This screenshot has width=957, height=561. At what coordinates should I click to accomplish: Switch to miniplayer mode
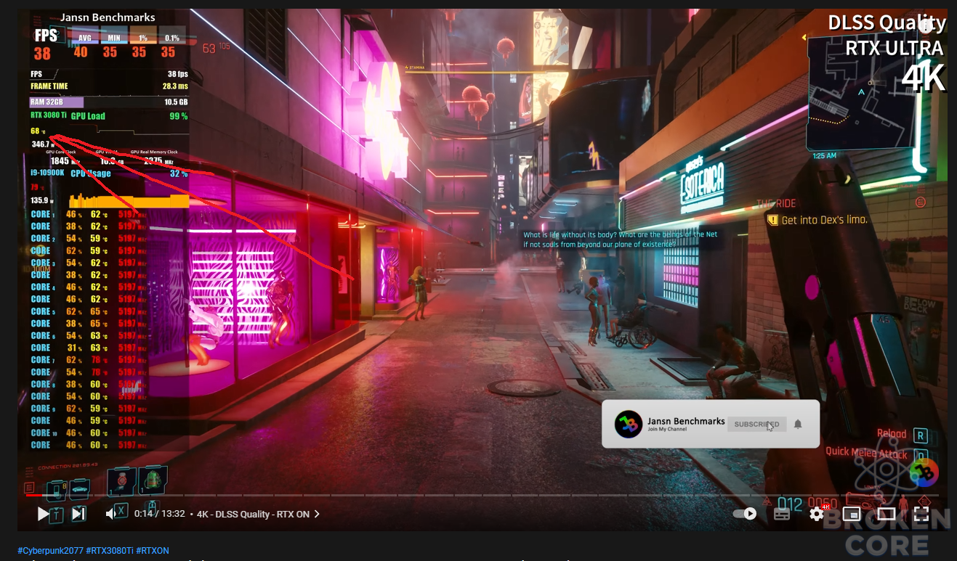(x=852, y=514)
